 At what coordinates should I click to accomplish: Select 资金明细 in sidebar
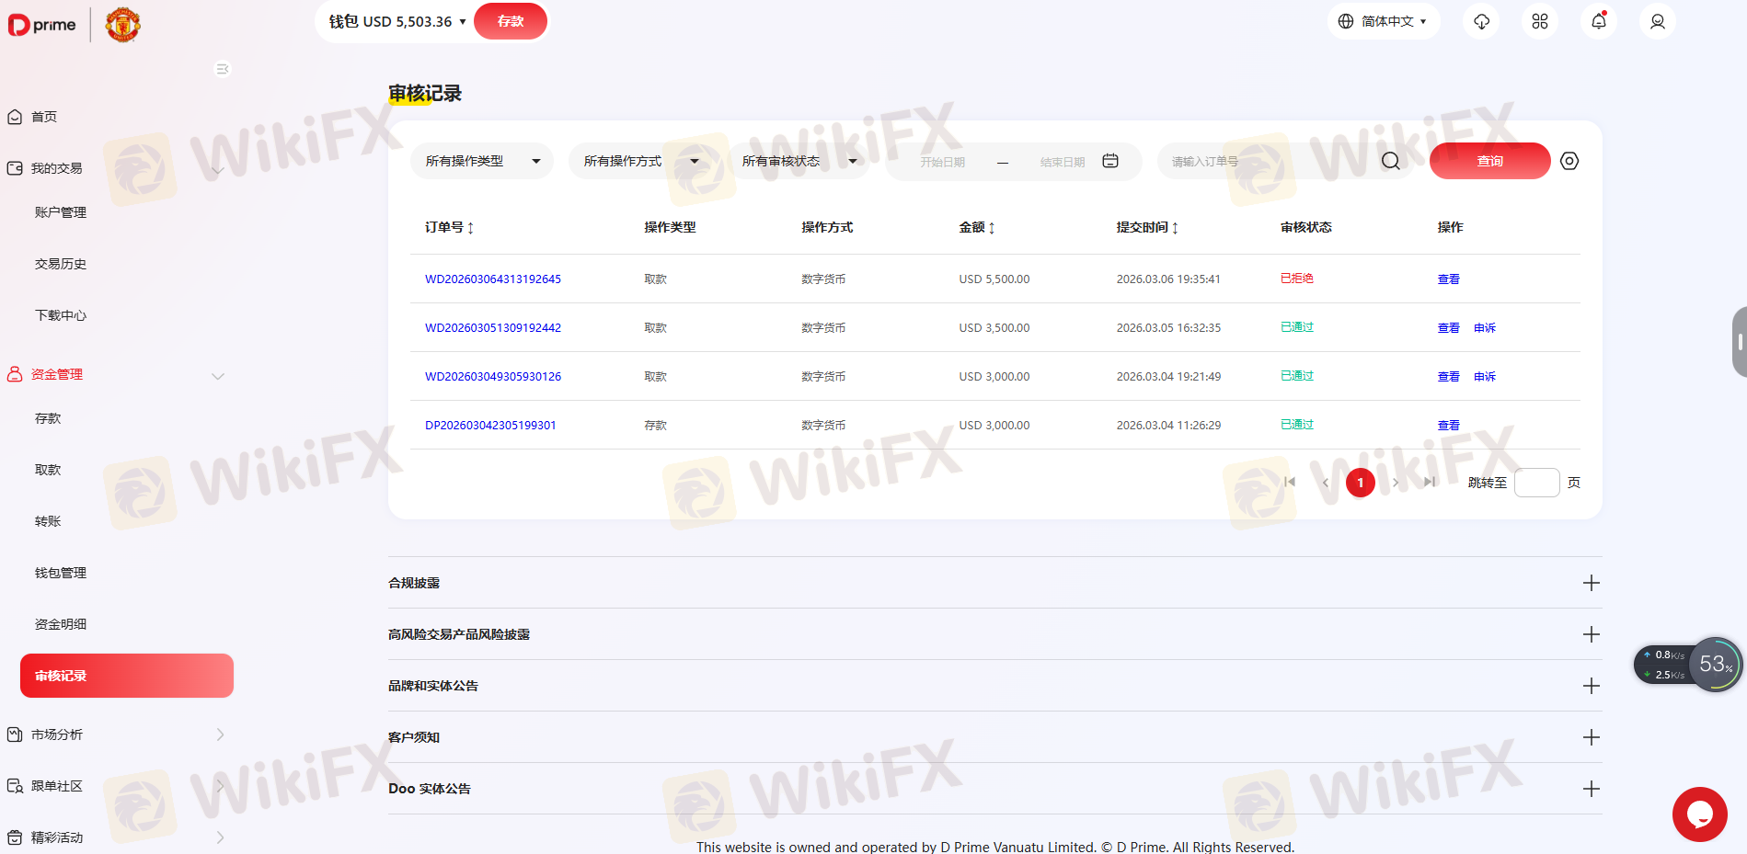pyautogui.click(x=61, y=624)
